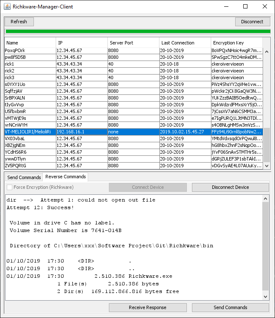
Task: Select the SqffzjAV device row
Action: pyautogui.click(x=134, y=91)
